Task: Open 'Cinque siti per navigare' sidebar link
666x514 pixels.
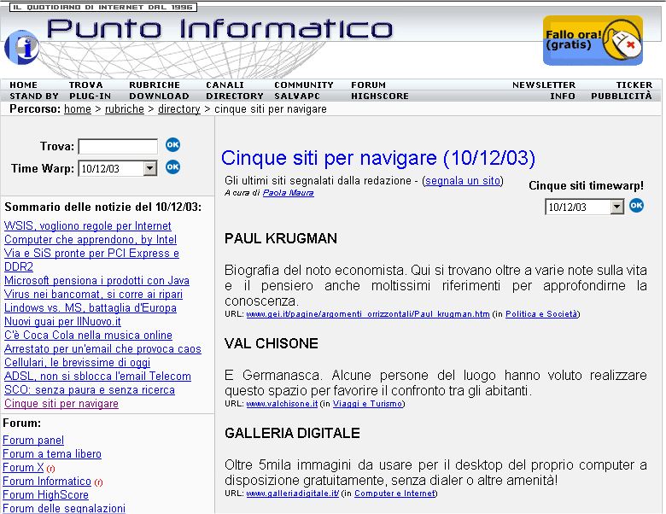Action: pos(61,404)
